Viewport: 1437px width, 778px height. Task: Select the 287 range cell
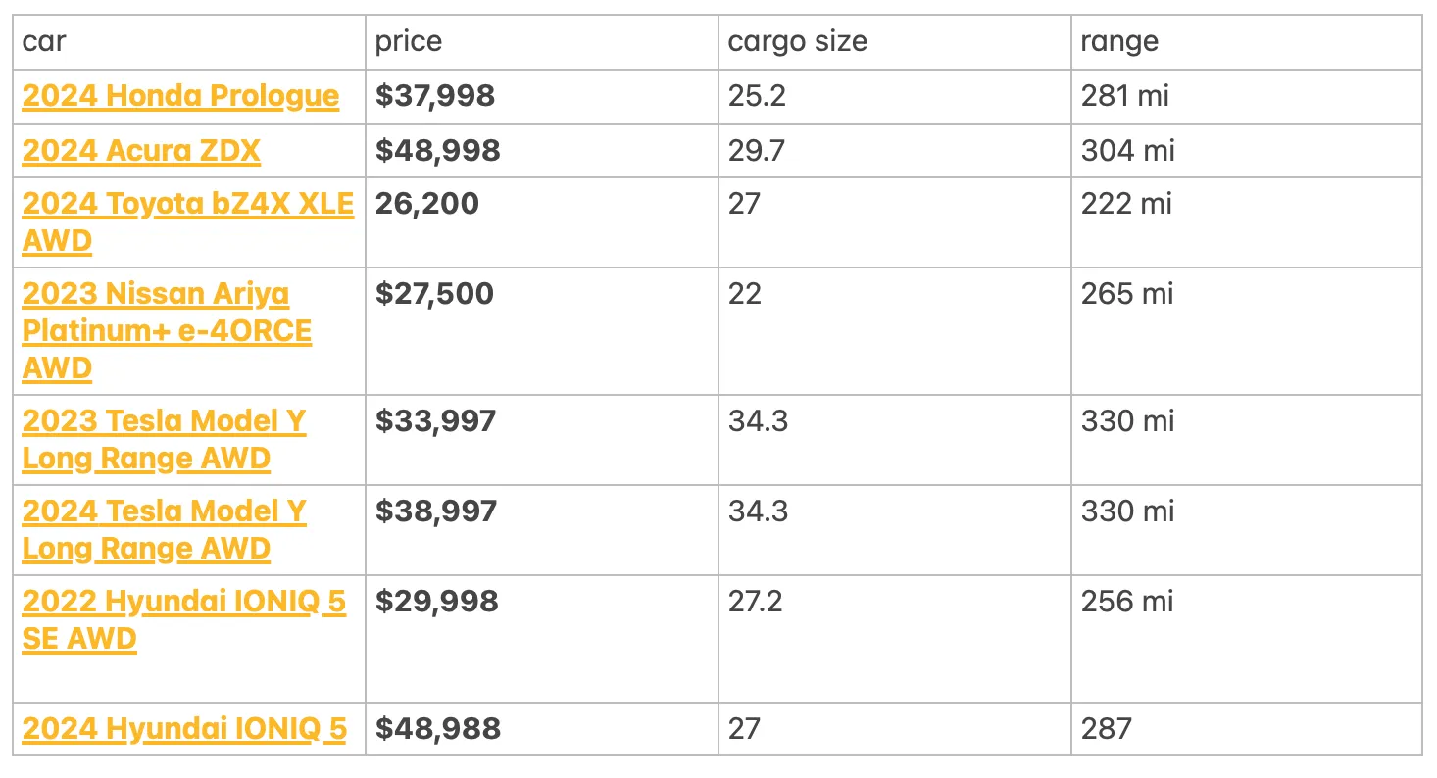[1107, 730]
